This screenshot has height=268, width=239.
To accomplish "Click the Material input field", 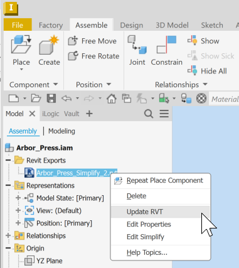I will click(224, 99).
